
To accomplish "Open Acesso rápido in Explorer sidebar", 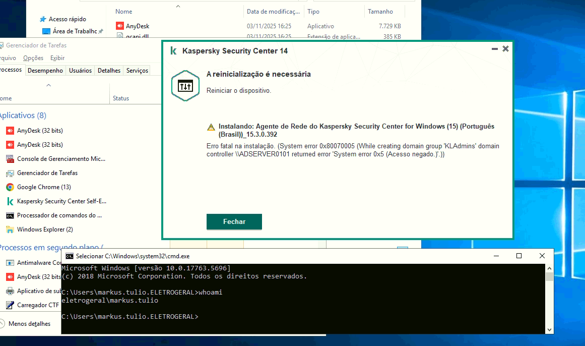I will (x=67, y=19).
